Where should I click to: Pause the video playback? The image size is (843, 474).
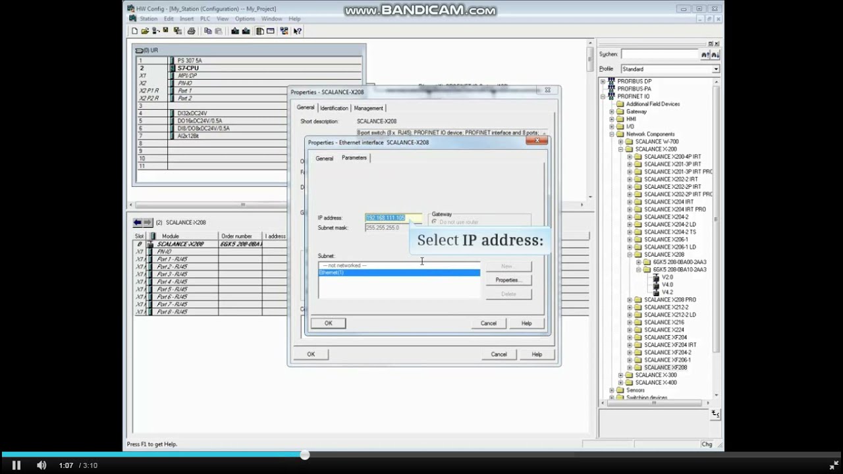[x=16, y=465]
